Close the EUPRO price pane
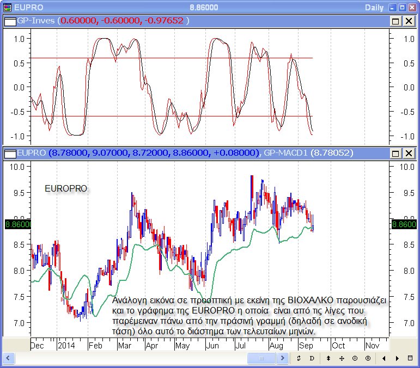The image size is (420, 368). pos(407,154)
